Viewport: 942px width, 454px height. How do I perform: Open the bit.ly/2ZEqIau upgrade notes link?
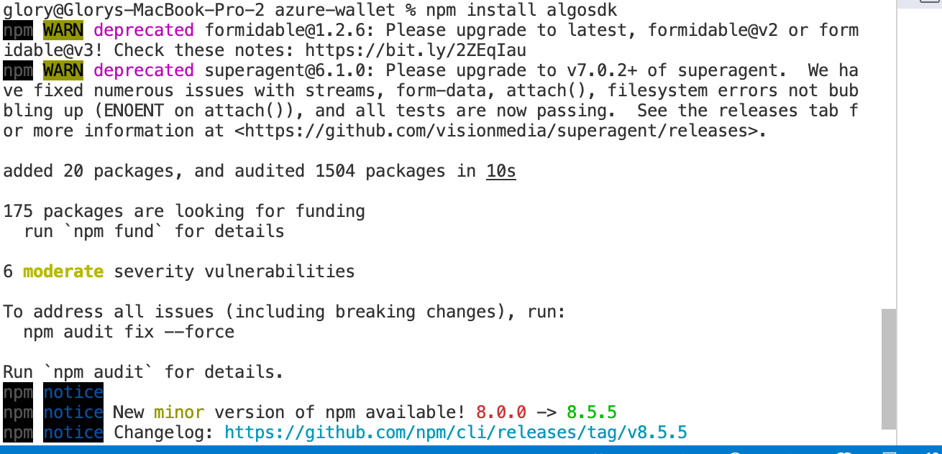tap(416, 50)
